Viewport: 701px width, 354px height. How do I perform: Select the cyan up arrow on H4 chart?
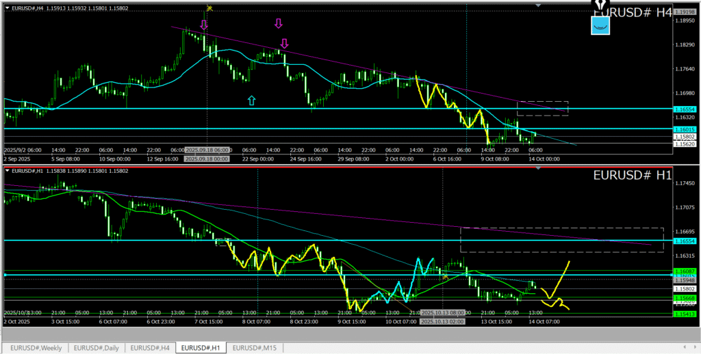pos(251,100)
